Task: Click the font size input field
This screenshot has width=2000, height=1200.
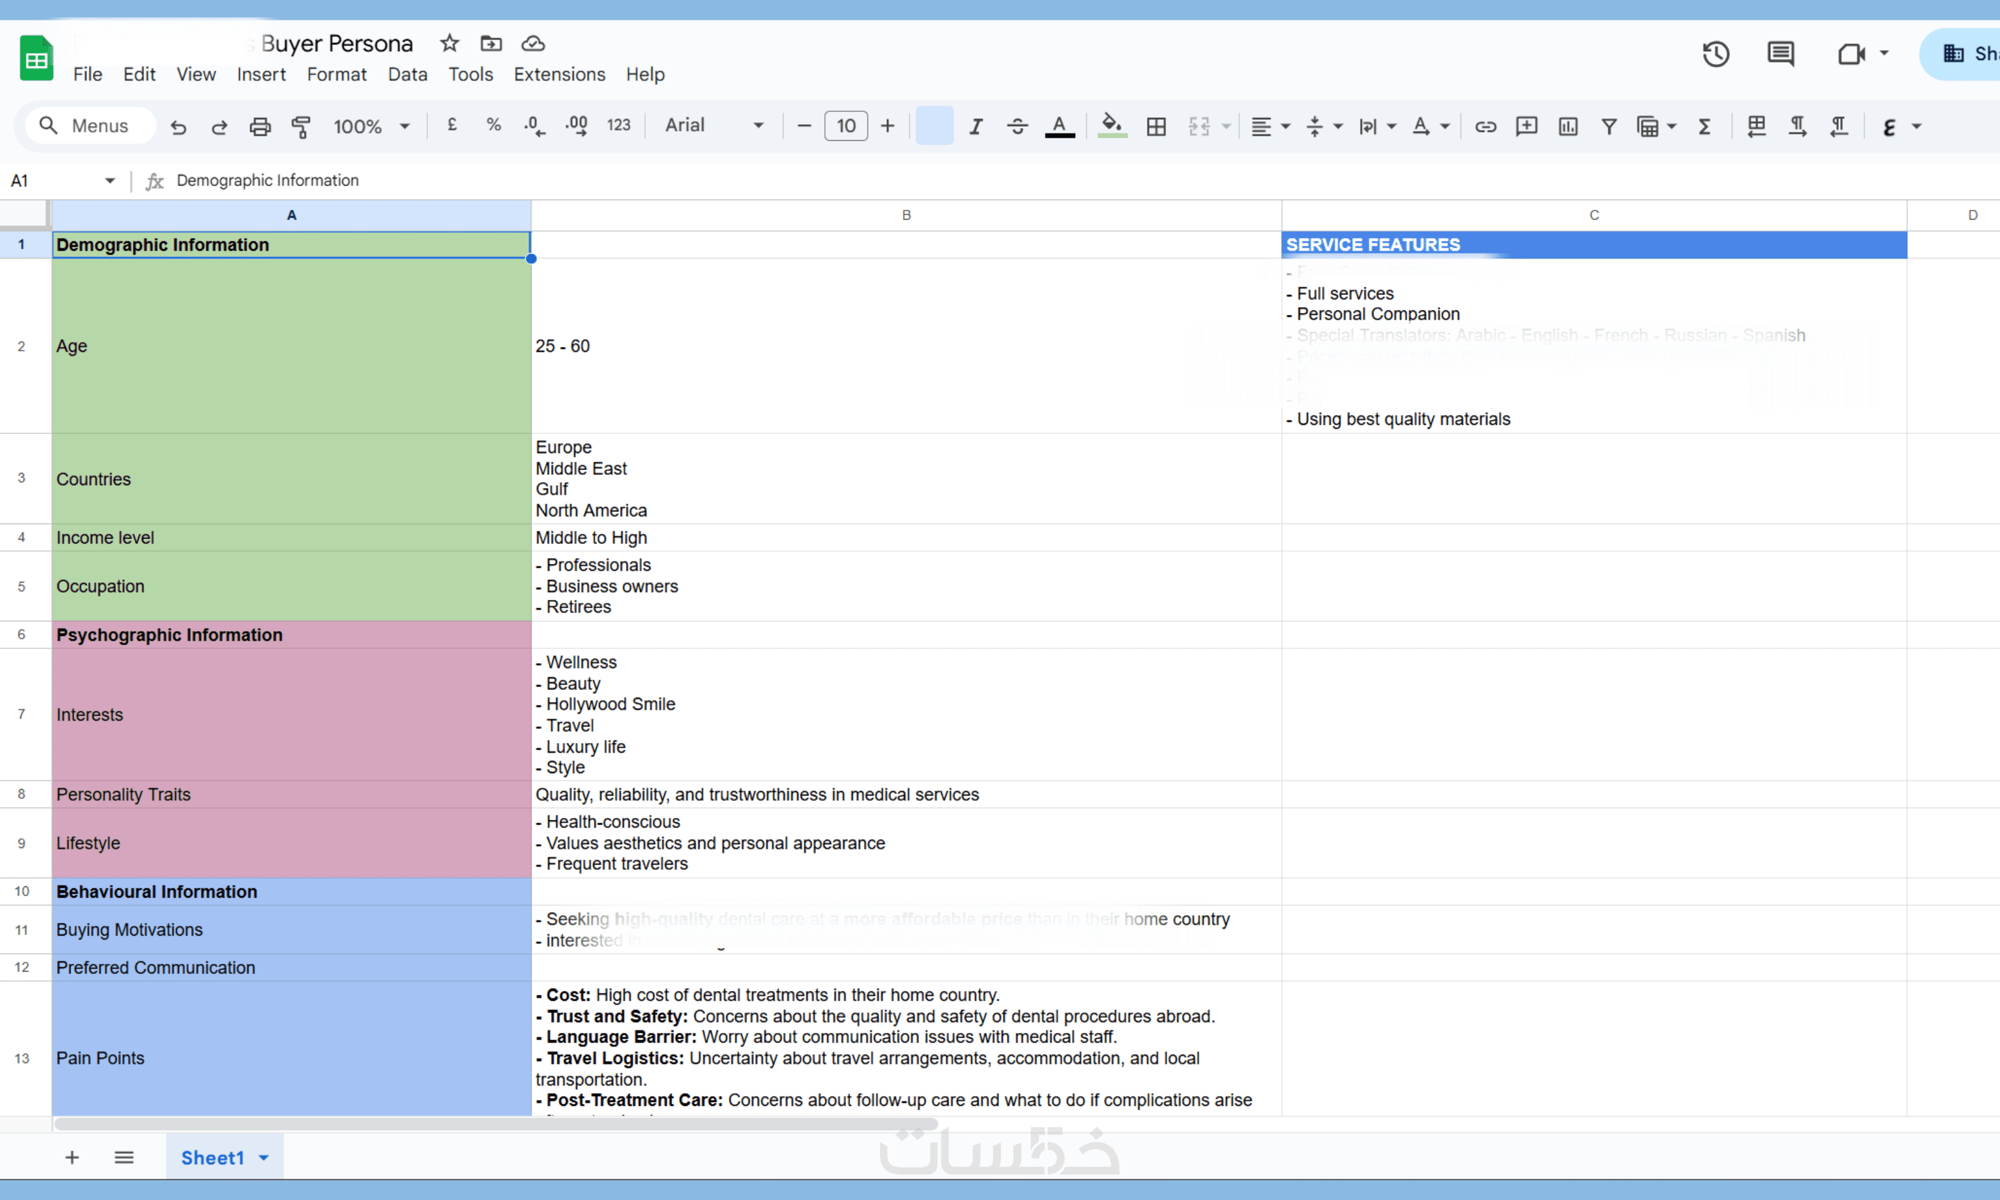Action: click(x=845, y=126)
